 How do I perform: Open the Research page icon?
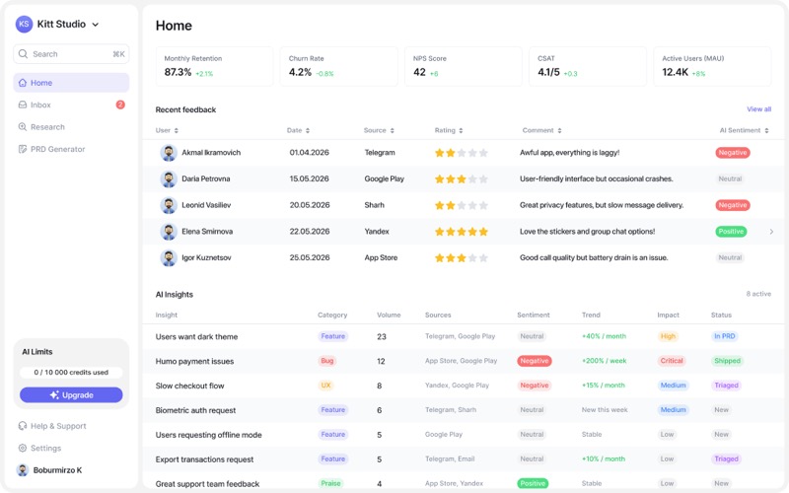[x=23, y=127]
